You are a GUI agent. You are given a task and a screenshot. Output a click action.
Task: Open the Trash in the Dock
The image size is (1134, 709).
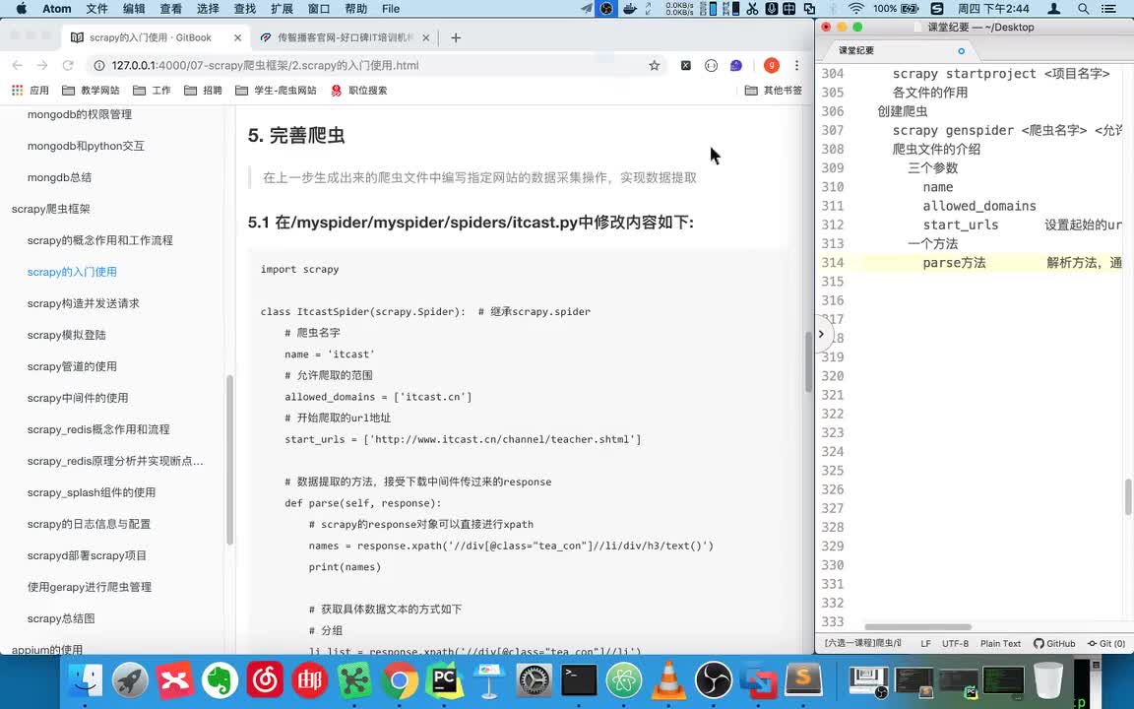pos(1048,680)
